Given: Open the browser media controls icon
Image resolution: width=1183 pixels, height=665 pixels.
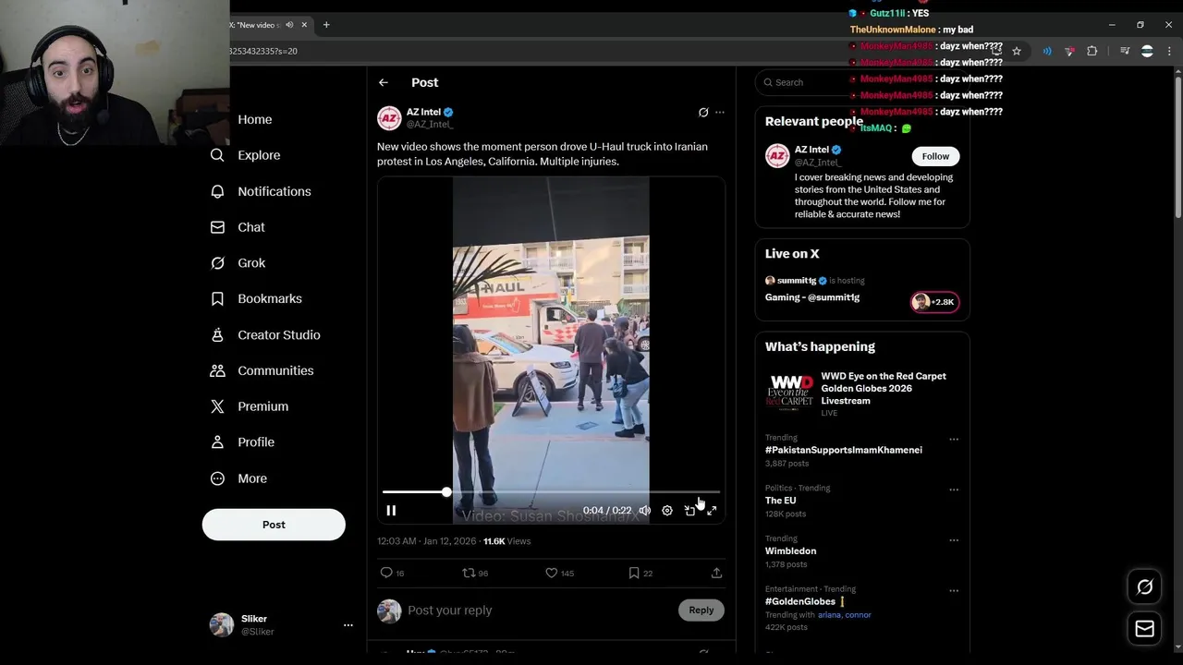Looking at the screenshot, I should [x=1125, y=51].
